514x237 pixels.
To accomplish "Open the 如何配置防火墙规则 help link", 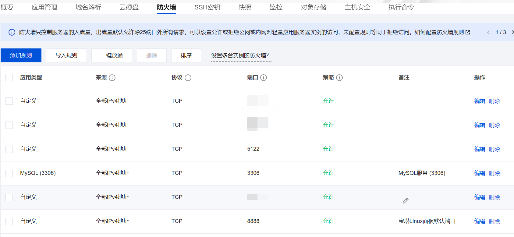I will [x=439, y=32].
